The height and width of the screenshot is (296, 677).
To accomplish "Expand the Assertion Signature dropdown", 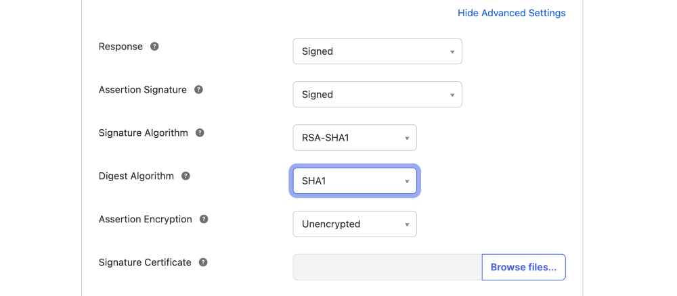I will coord(377,95).
